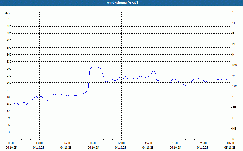Select the 90 axis value
This screenshot has height=151, width=243.
tap(10, 118)
